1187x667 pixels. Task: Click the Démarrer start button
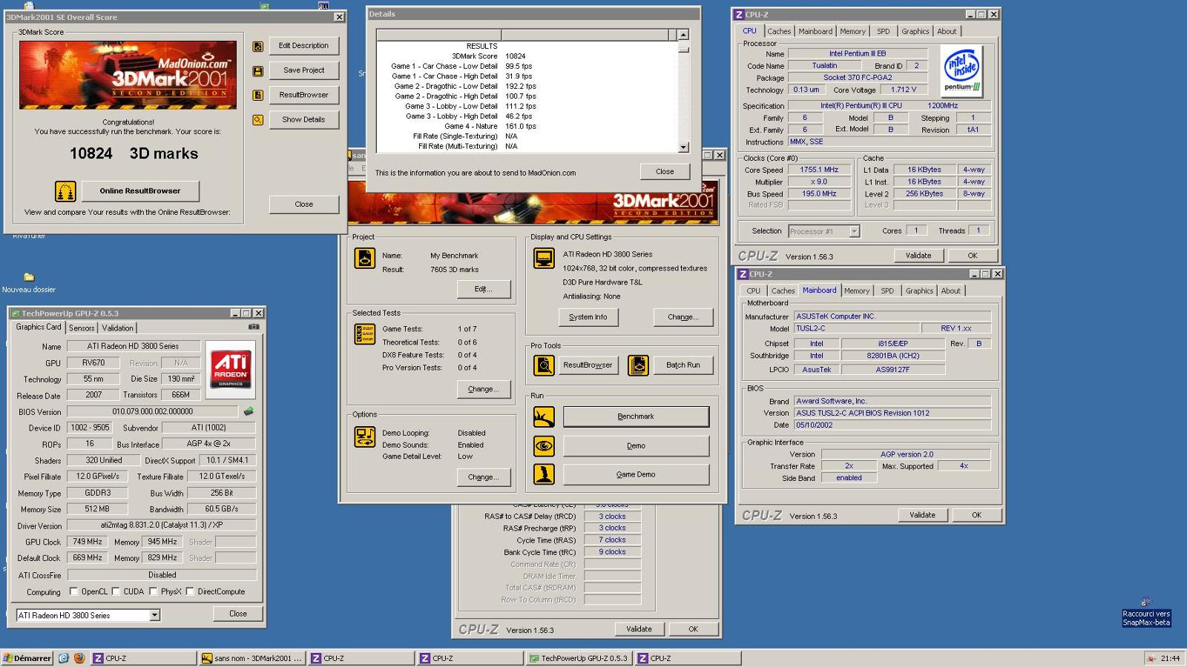[27, 658]
